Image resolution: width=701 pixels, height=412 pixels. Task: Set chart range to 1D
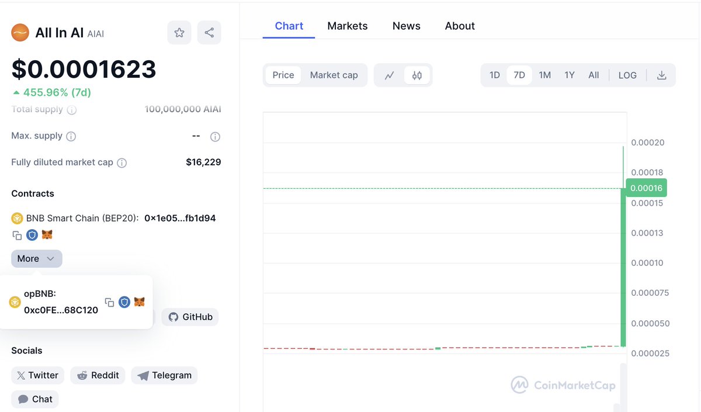(x=495, y=75)
